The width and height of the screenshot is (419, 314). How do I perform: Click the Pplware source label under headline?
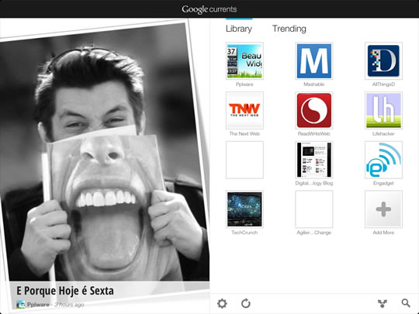(x=38, y=305)
